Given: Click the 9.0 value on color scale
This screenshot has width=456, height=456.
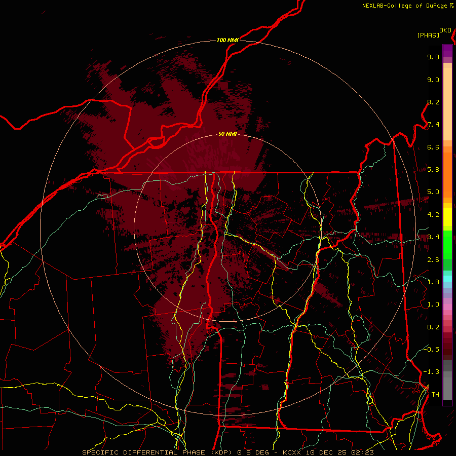Looking at the screenshot, I should click(433, 80).
